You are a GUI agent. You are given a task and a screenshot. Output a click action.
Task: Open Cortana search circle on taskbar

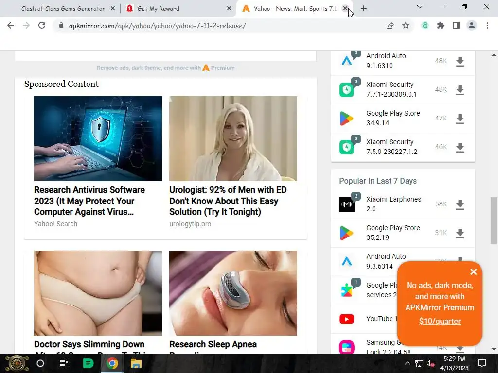coord(40,363)
